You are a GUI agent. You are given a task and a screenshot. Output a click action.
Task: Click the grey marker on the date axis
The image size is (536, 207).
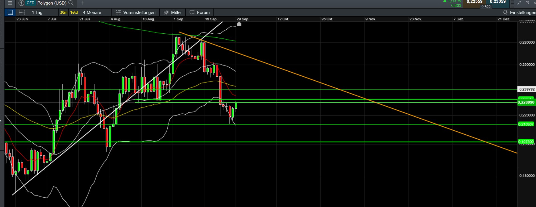tap(239, 24)
